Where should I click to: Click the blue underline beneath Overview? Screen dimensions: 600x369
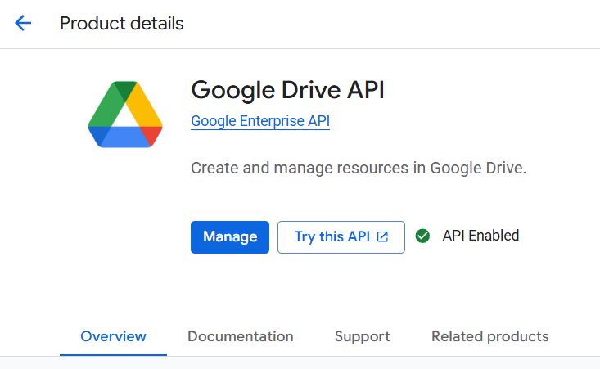point(113,354)
